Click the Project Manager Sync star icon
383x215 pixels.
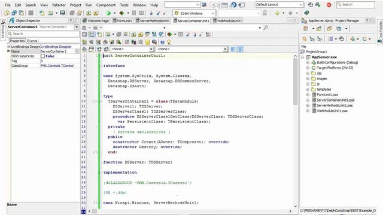pyautogui.click(x=305, y=39)
